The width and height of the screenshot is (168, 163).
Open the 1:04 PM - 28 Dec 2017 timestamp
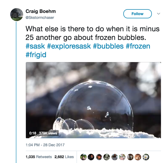45,145
